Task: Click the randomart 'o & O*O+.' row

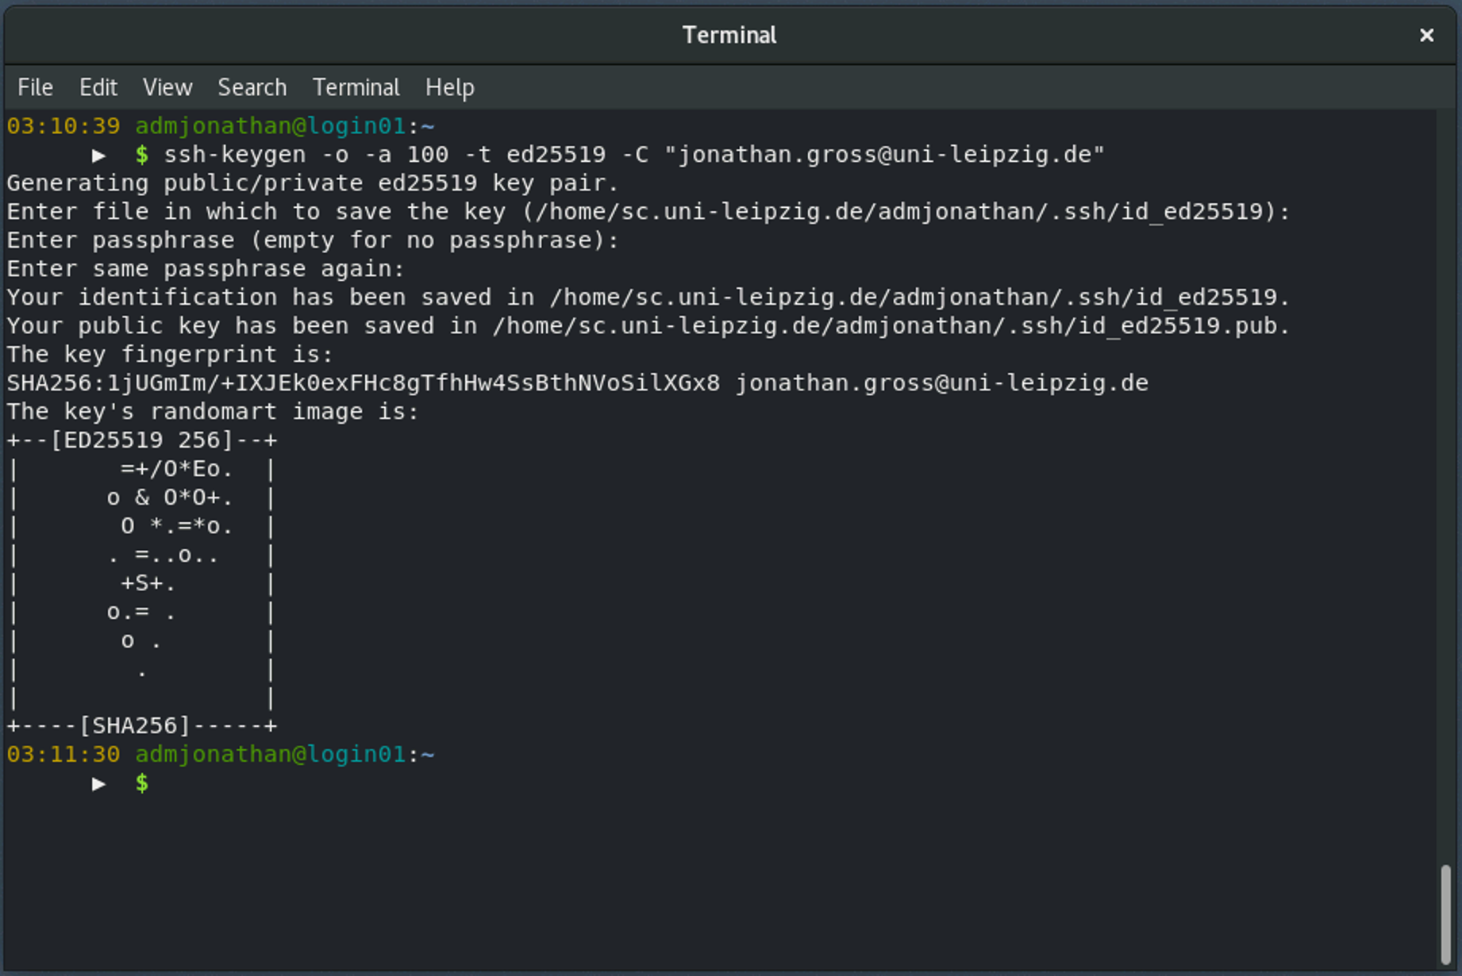Action: [x=170, y=498]
